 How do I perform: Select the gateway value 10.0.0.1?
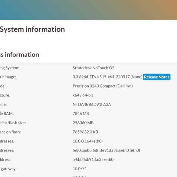point(80,169)
